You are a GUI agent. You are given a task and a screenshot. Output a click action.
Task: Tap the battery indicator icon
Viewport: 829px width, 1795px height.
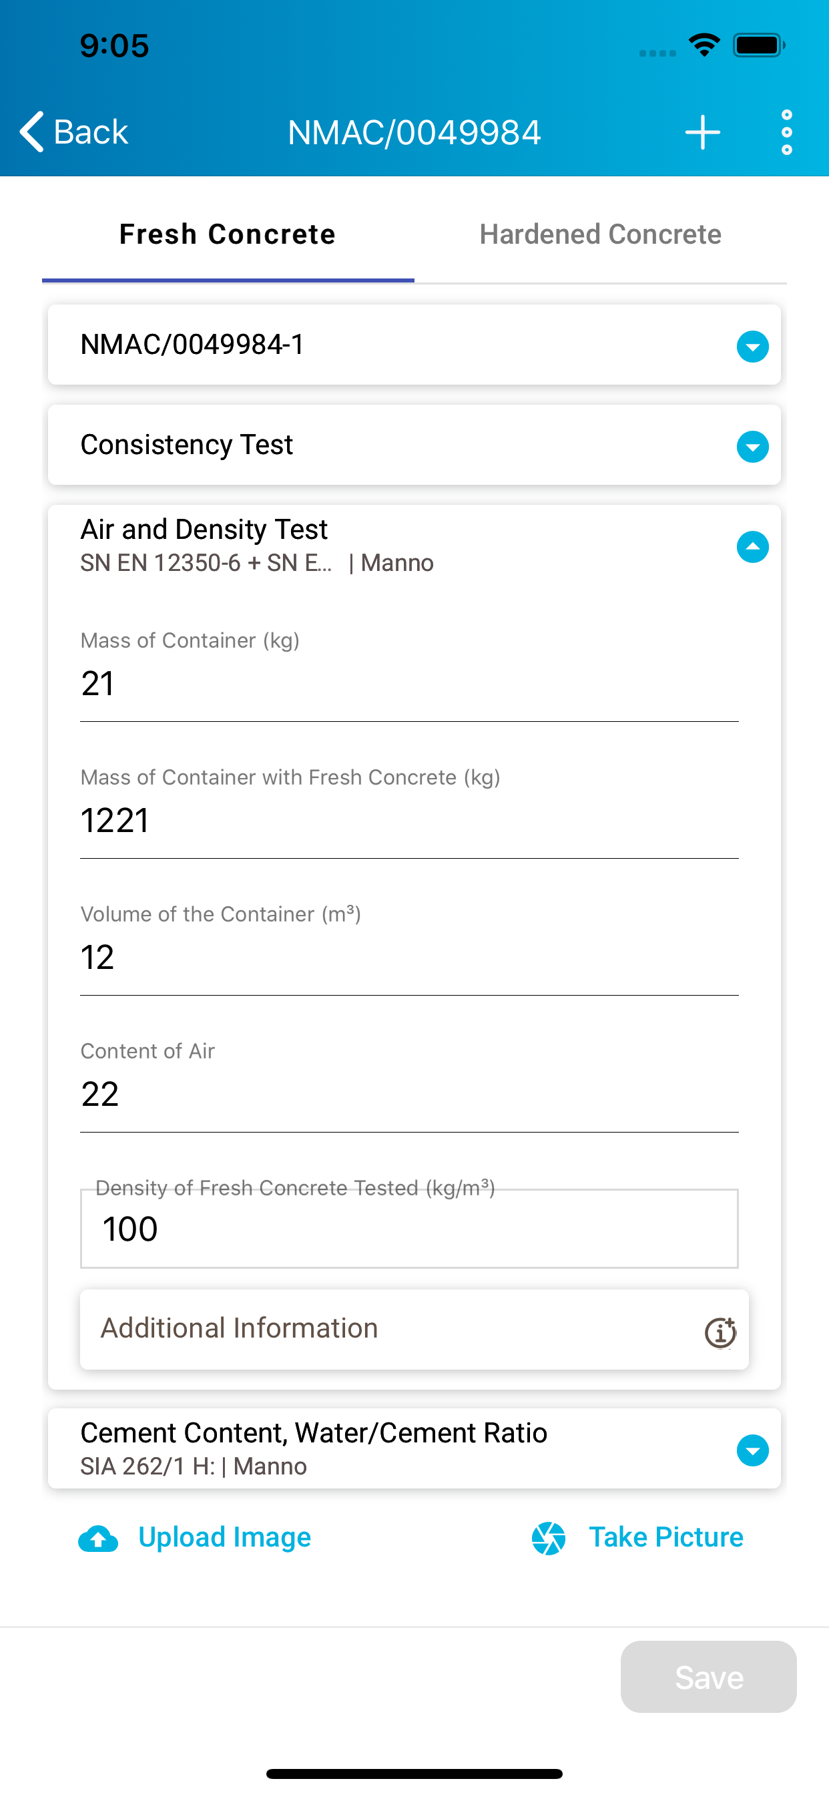760,45
